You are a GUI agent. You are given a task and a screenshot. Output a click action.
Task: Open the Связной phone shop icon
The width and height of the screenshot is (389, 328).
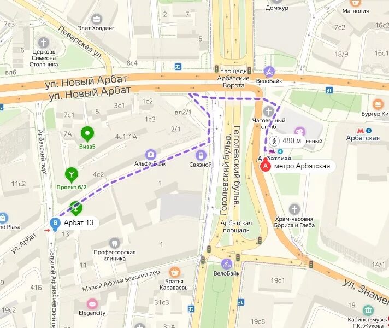[x=201, y=155]
